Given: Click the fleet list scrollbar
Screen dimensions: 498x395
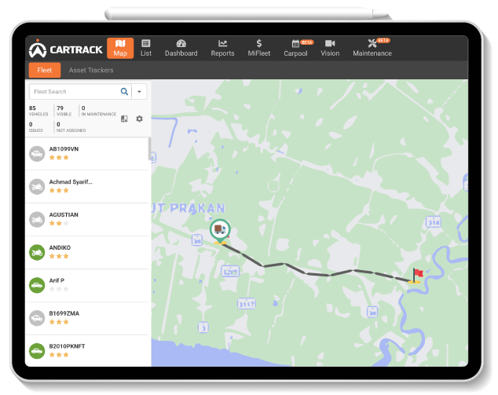Looking at the screenshot, I should coord(149,149).
